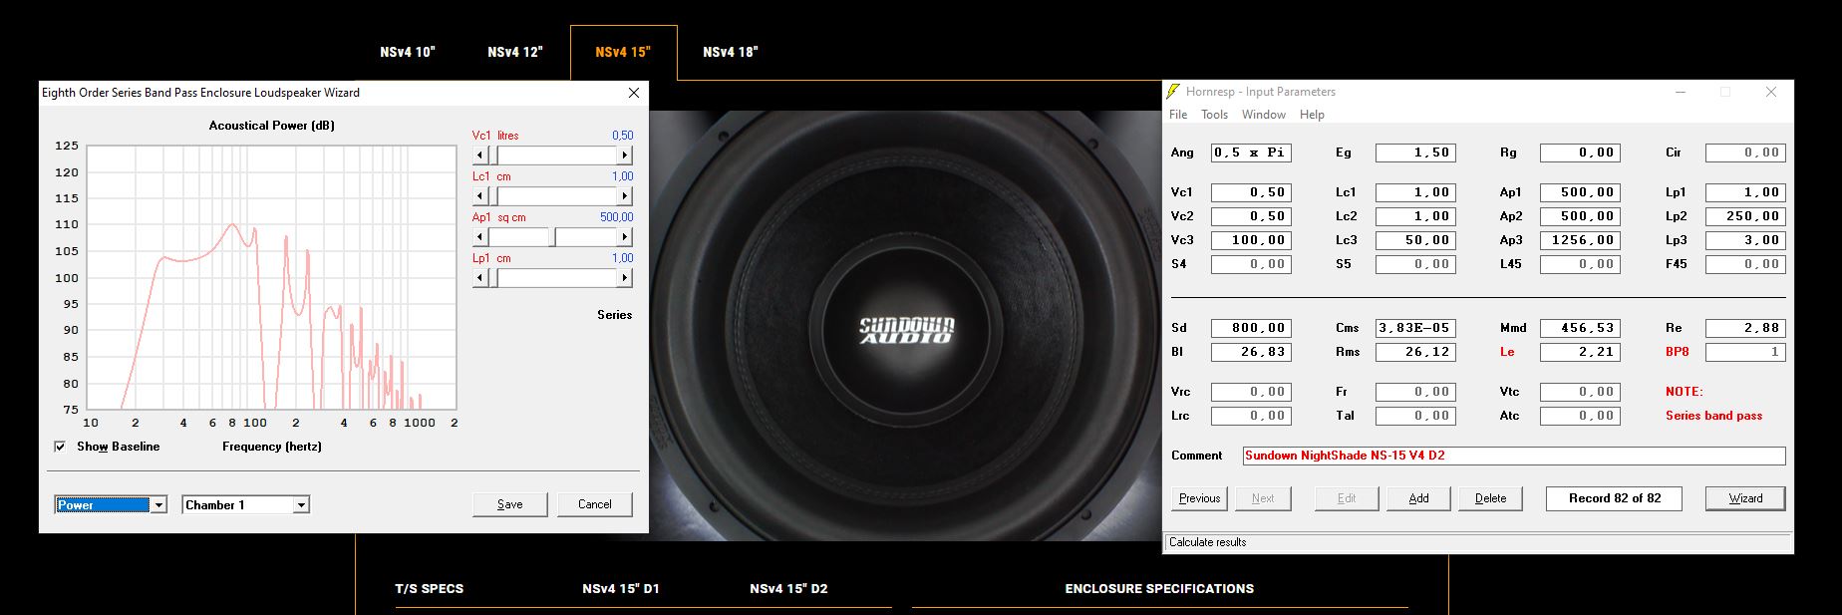
Task: Click the Mmd field showing 456,53
Action: 1580,328
